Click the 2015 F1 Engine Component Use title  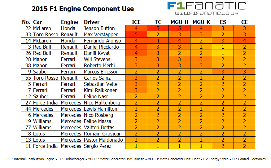pyautogui.click(x=83, y=9)
